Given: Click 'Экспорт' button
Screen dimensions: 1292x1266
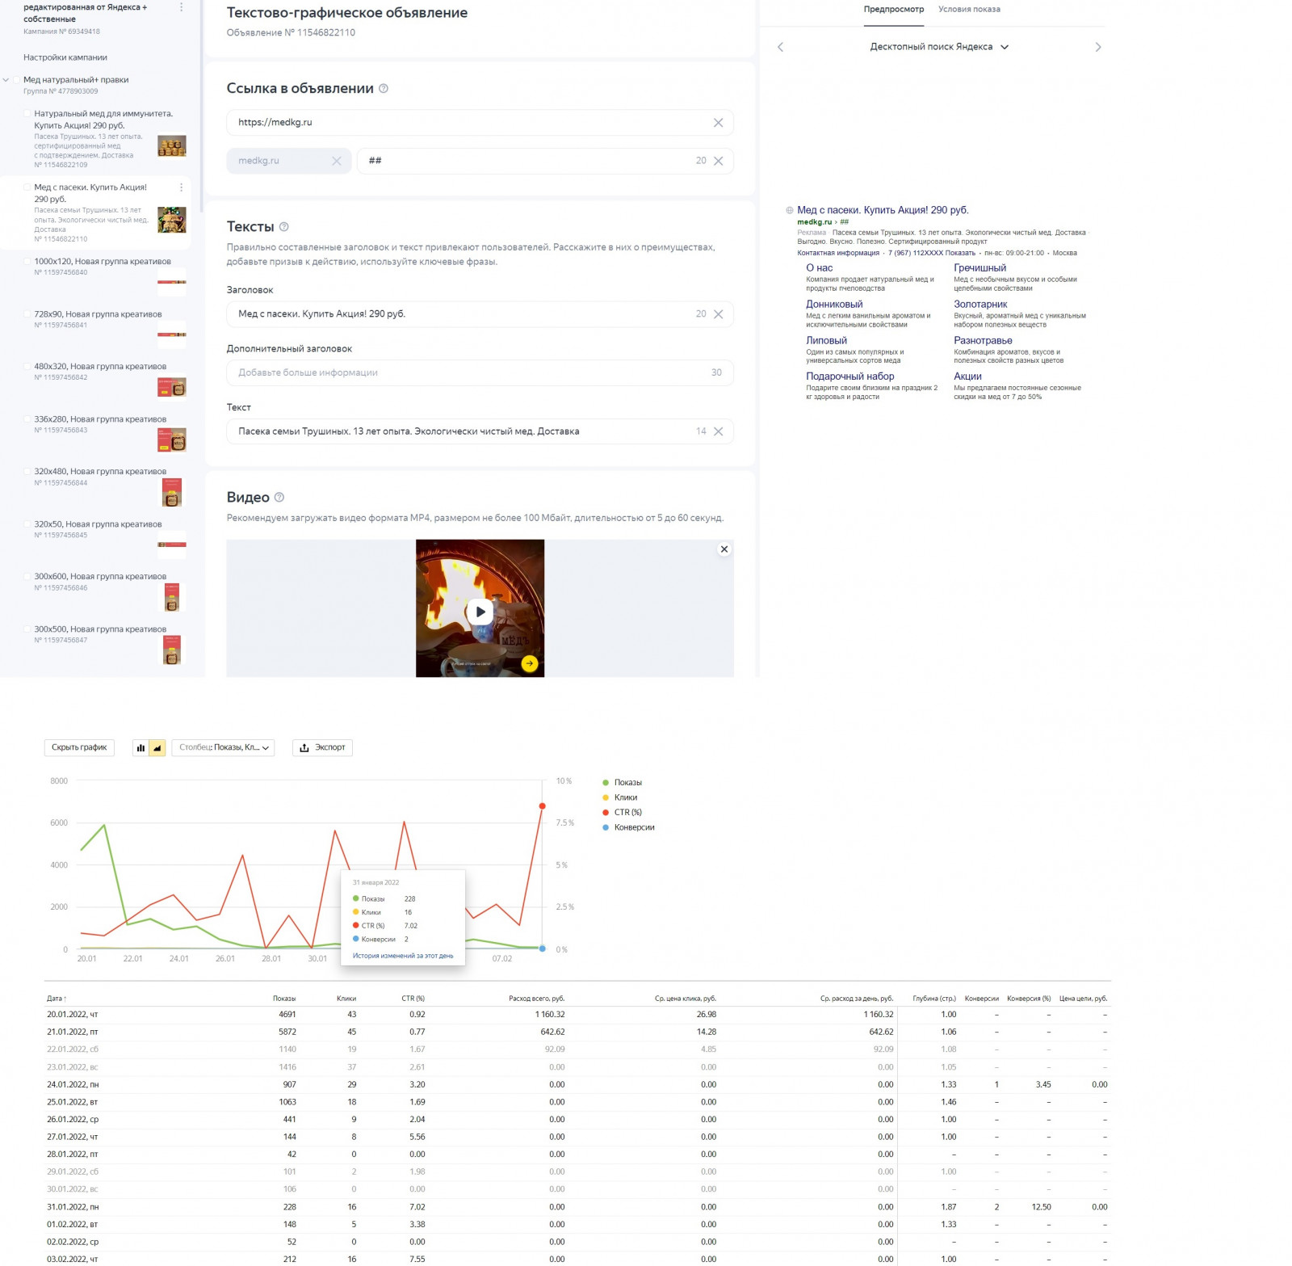Looking at the screenshot, I should coord(322,748).
